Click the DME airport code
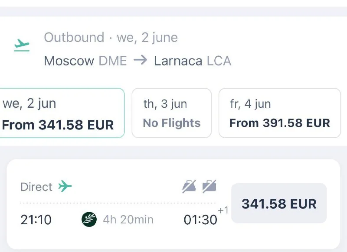Screen dimensions: 347x252 [113, 61]
